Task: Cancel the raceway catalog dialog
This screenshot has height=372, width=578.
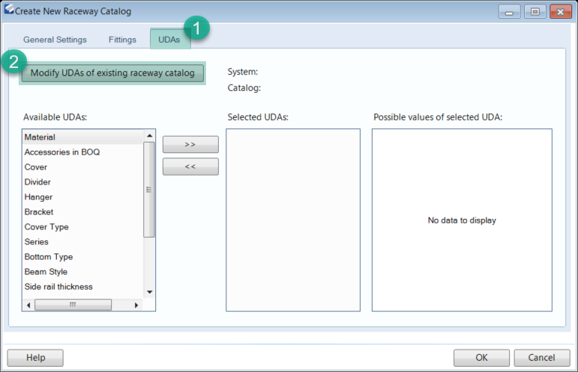Action: coord(541,358)
